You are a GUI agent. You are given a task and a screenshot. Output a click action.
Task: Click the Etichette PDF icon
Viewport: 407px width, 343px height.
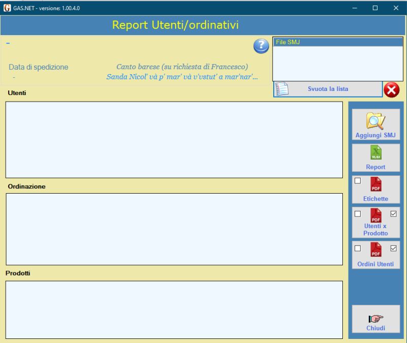pos(375,185)
